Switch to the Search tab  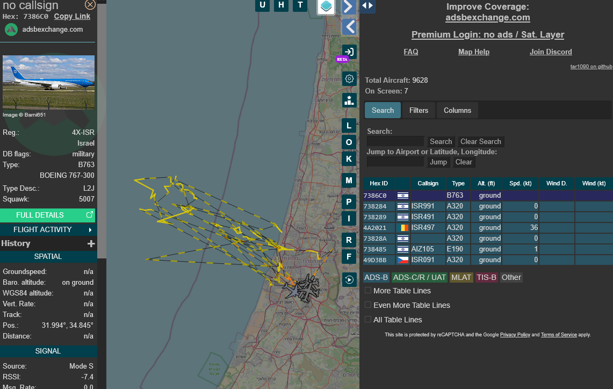(x=383, y=110)
